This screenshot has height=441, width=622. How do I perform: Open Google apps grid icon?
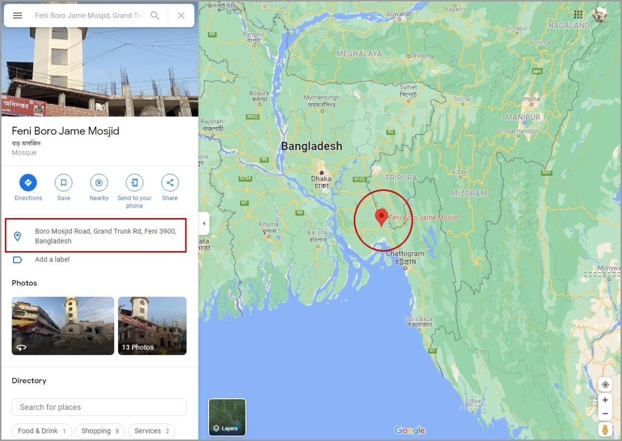coord(578,15)
